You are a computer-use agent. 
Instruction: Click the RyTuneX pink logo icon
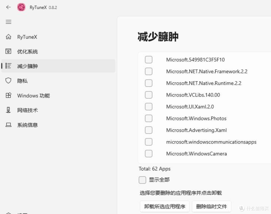(21, 7)
